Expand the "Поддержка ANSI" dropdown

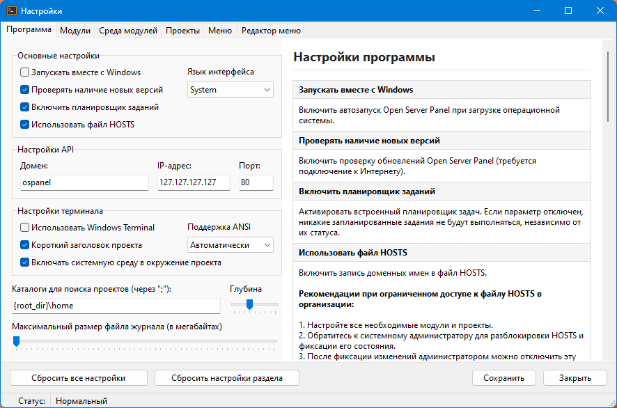pyautogui.click(x=231, y=245)
